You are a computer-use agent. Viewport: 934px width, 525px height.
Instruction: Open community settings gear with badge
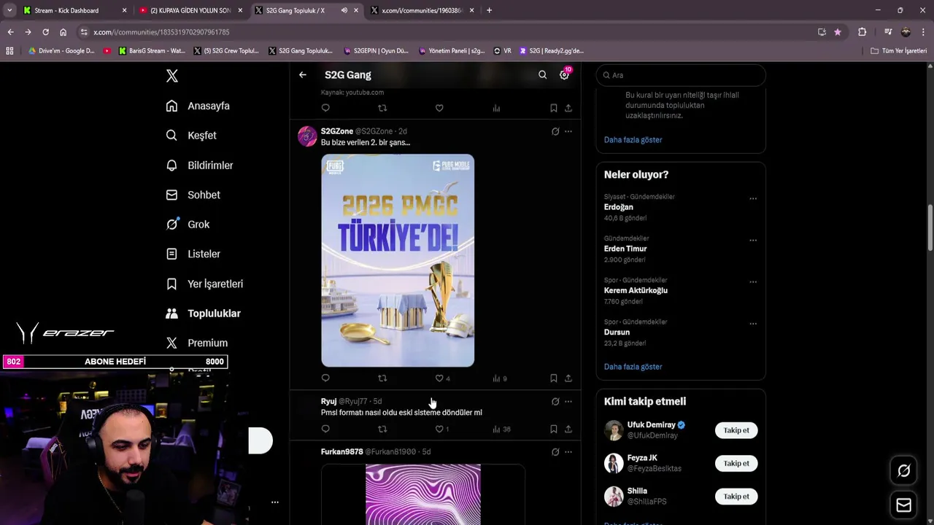(564, 74)
